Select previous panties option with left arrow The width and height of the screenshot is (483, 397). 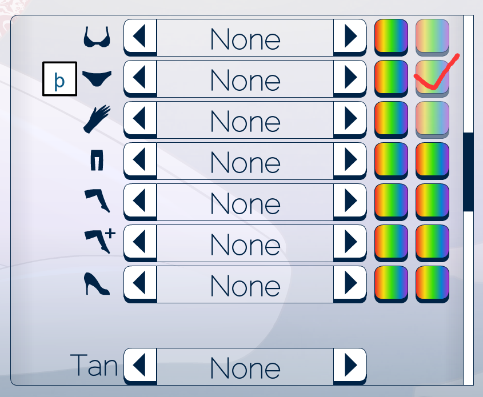[141, 79]
